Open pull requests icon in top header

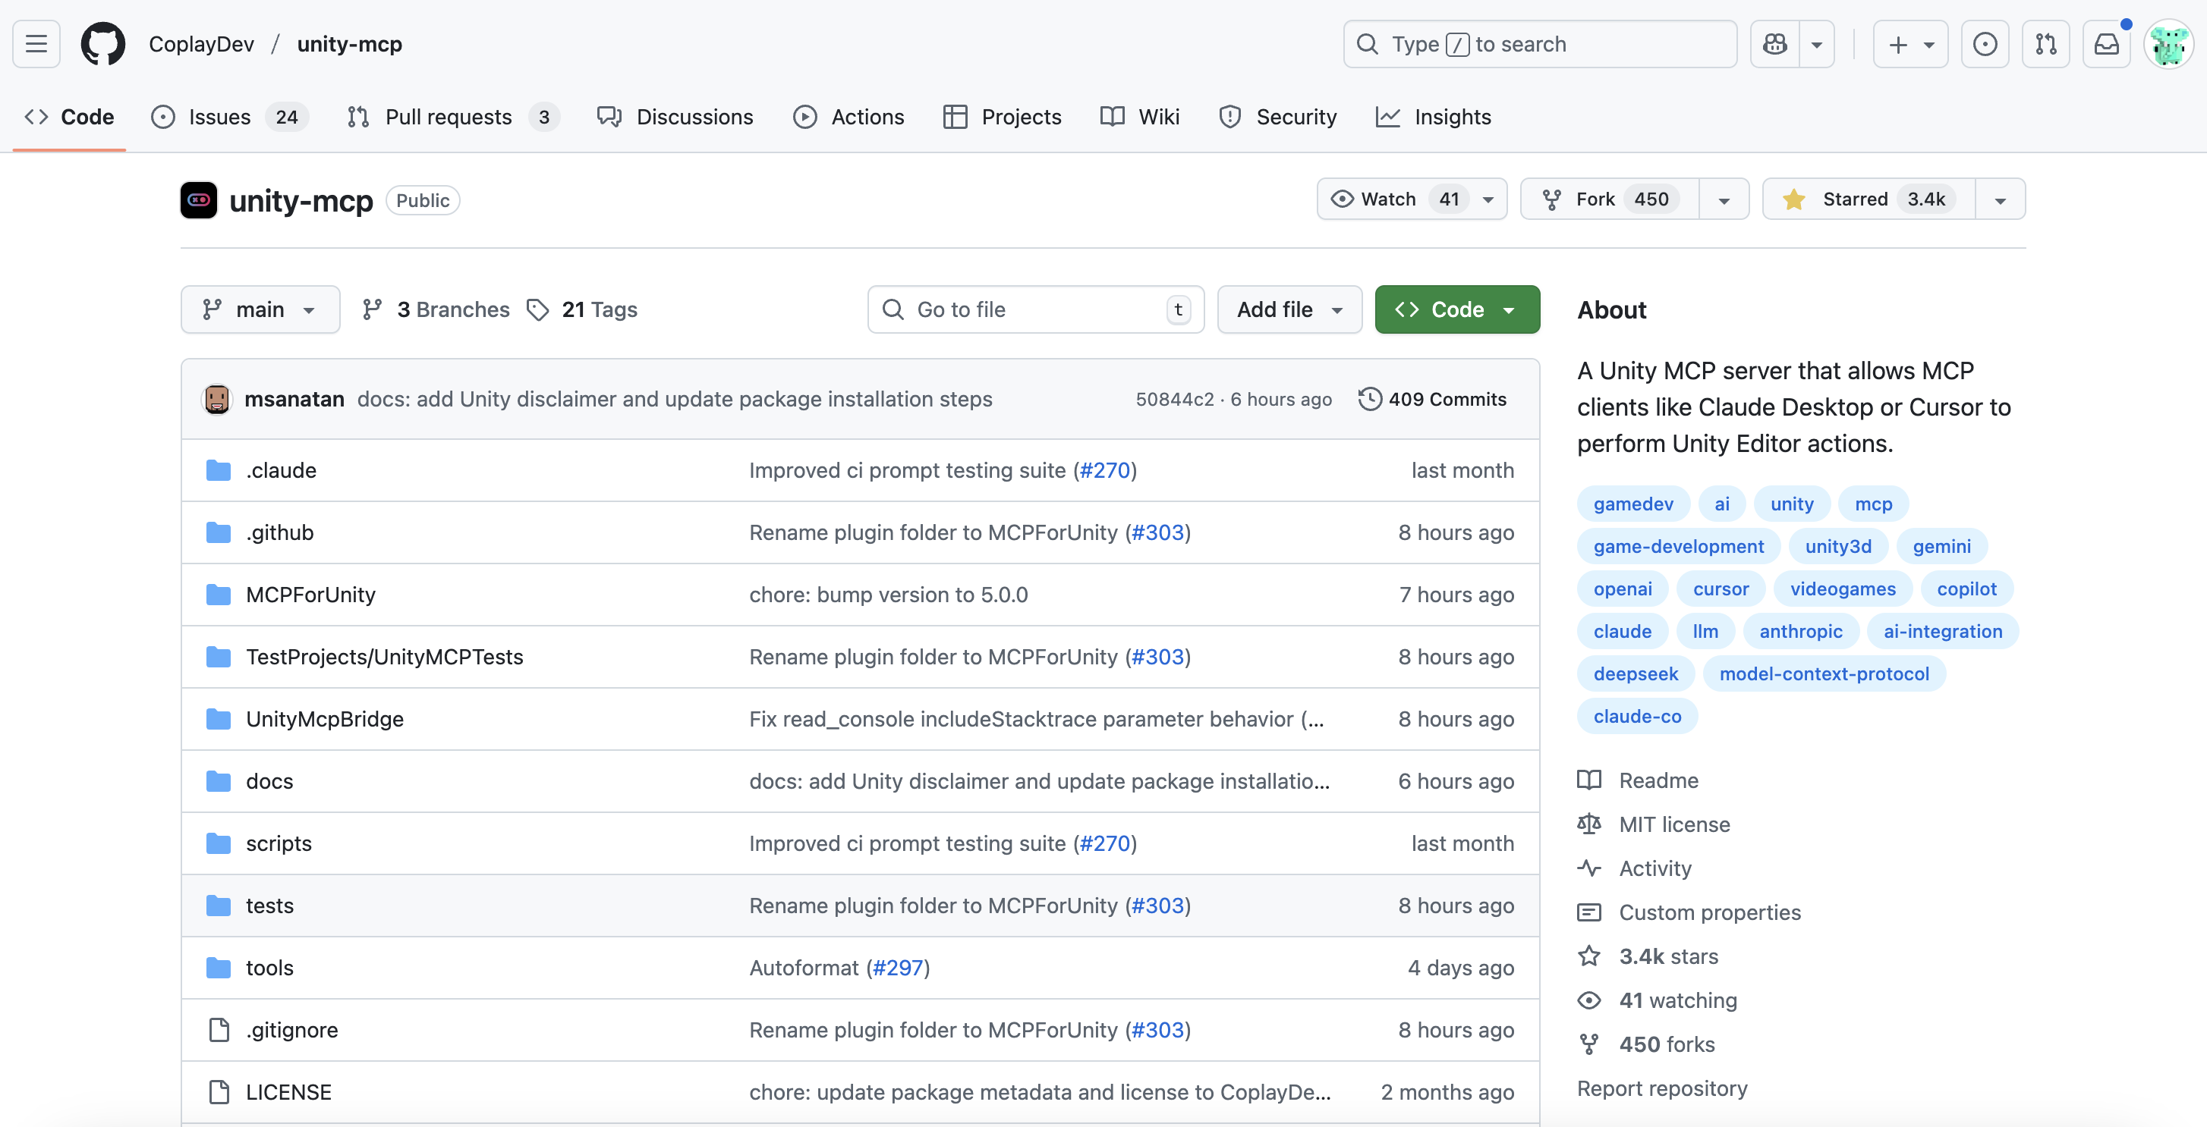click(x=2045, y=44)
